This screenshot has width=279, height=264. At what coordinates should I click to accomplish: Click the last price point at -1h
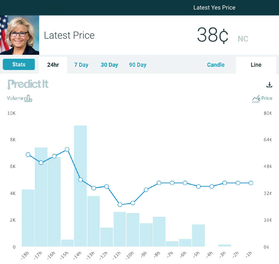tap(251, 183)
